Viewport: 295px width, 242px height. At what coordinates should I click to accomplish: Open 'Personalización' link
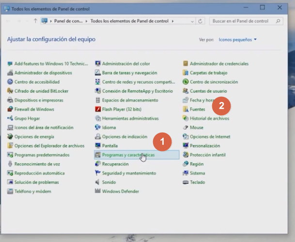coord(205,146)
